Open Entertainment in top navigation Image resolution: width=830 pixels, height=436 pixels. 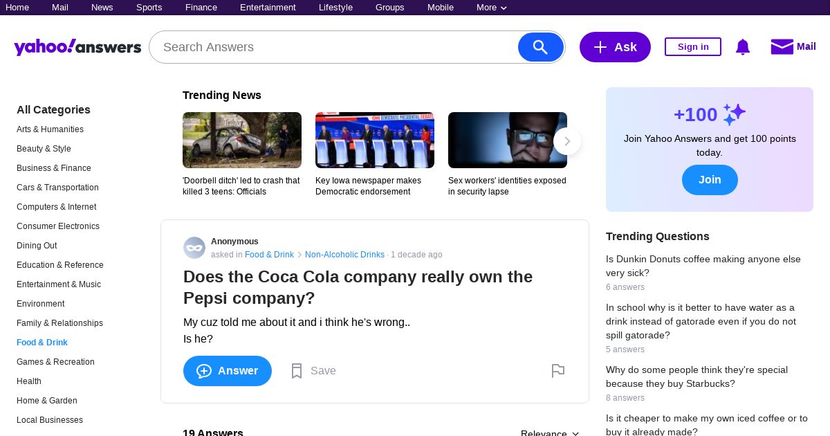(x=268, y=8)
